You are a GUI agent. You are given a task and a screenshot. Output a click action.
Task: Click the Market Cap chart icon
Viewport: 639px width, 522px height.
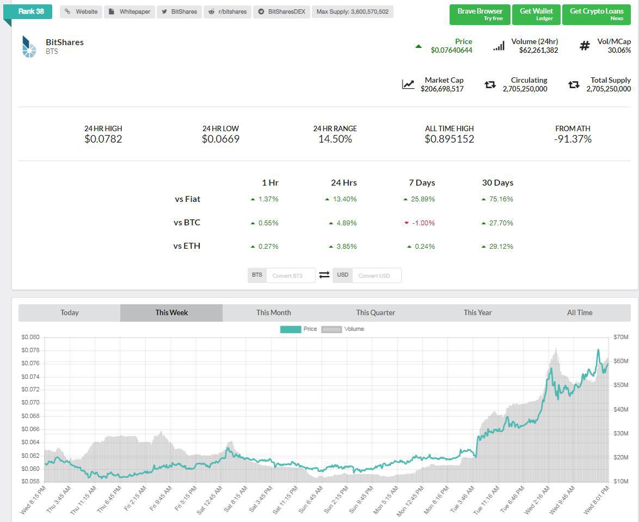point(408,84)
